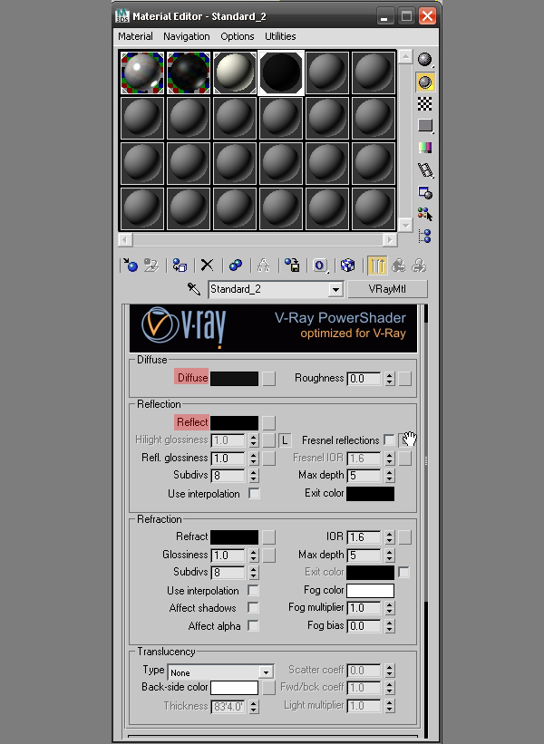Toggle the checkered Background icon
The height and width of the screenshot is (744, 544).
(425, 104)
